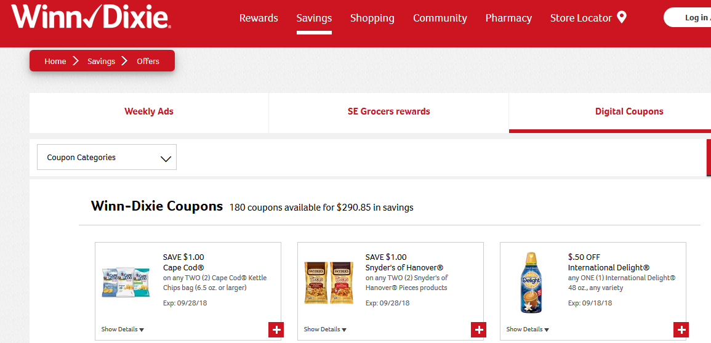The height and width of the screenshot is (343, 711).
Task: Open the Community menu
Action: pos(440,18)
